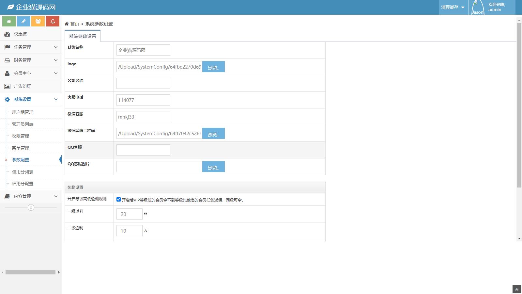Viewport: 522px width, 294px height.
Task: Click the orange users shortcut icon
Action: [x=38, y=21]
